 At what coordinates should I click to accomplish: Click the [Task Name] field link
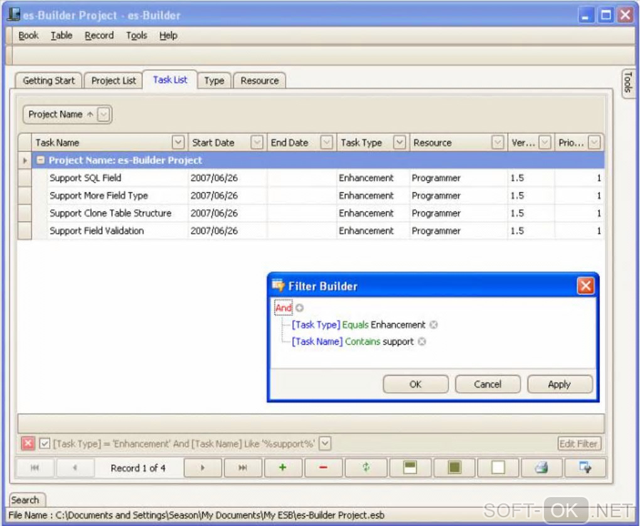[317, 341]
